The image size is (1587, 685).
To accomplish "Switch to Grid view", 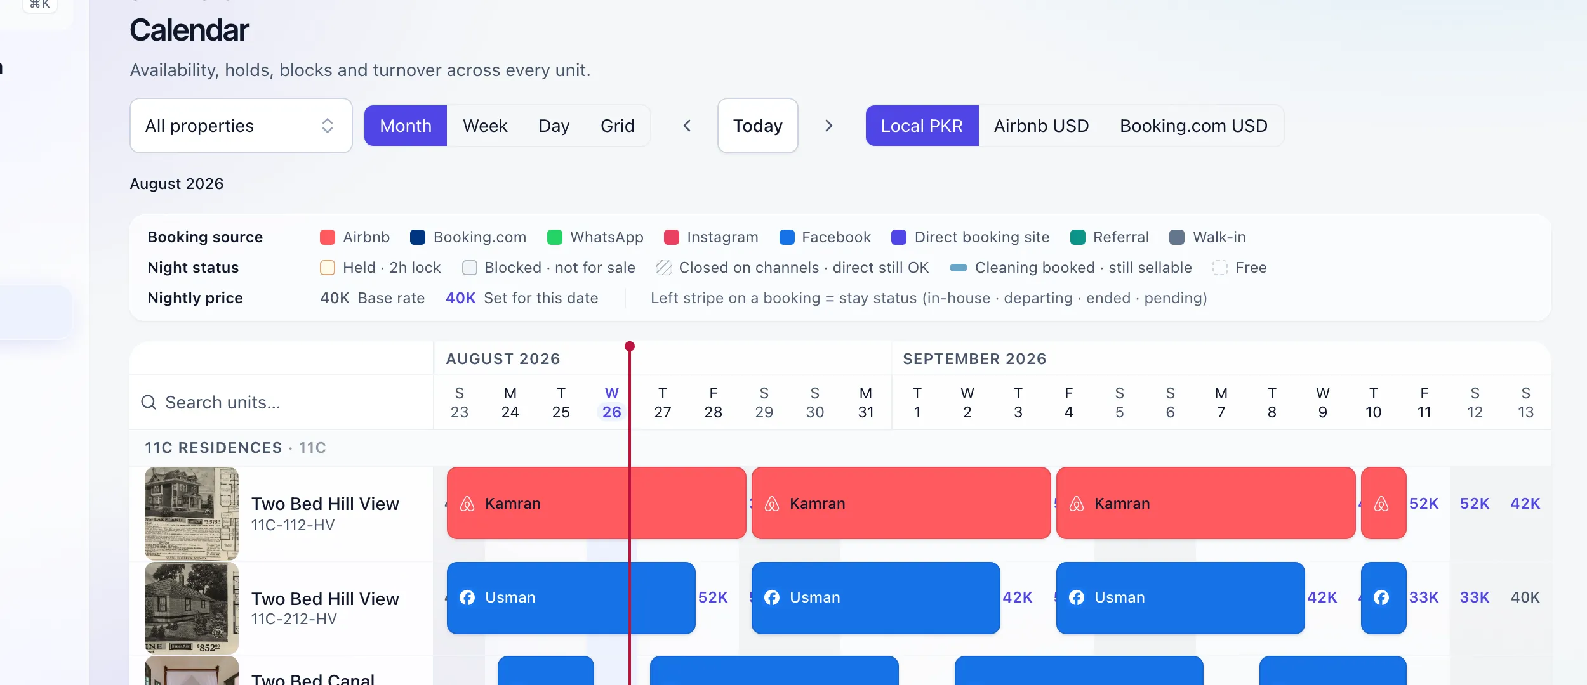I will (617, 126).
